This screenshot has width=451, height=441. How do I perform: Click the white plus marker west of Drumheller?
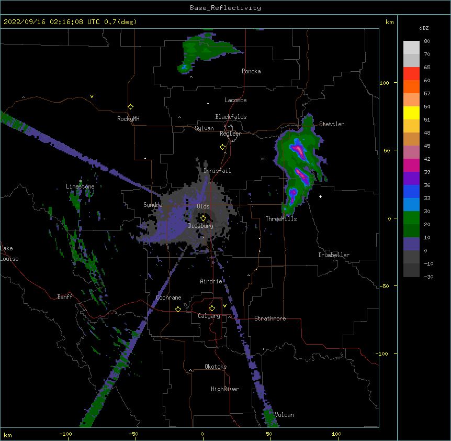pos(320,196)
